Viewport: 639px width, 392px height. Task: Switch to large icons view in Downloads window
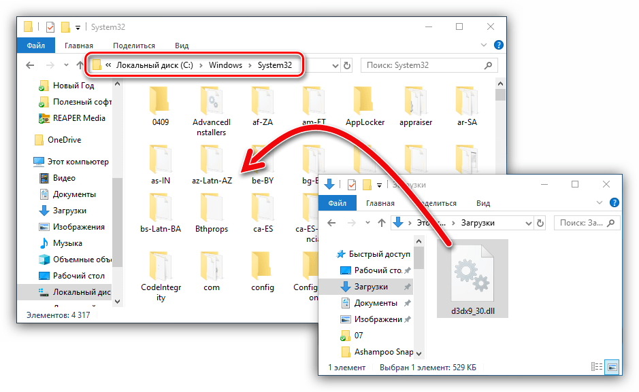point(612,367)
